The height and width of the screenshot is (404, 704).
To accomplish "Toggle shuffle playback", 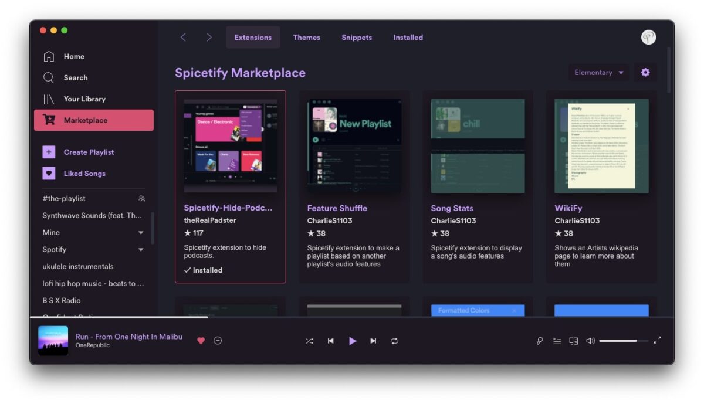I will (309, 340).
